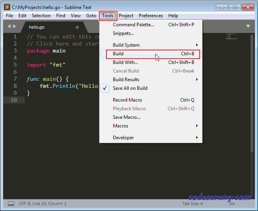Open the Selection menu
258x211 pixels.
[41, 16]
